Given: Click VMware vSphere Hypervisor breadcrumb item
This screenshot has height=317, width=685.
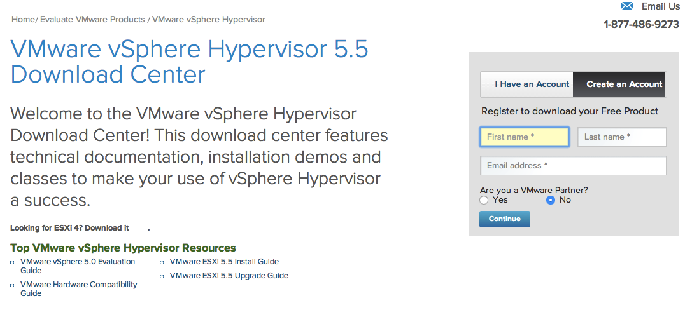Looking at the screenshot, I should pos(209,19).
